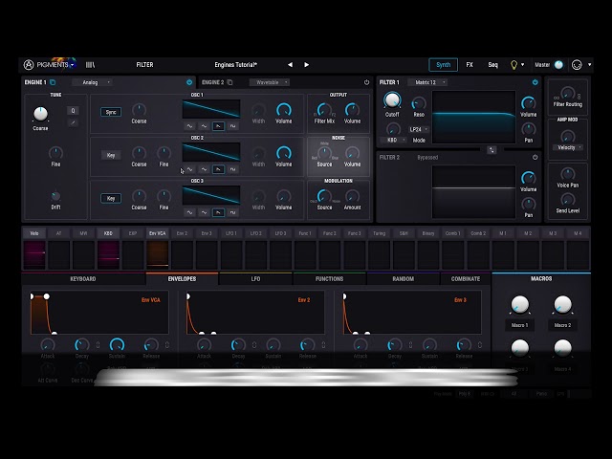
Task: Open the Random modulation tab
Action: [404, 278]
